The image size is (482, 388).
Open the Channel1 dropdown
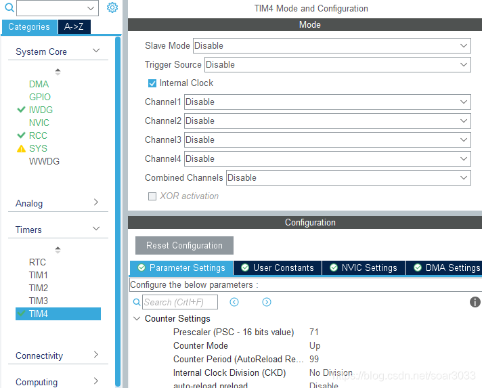point(328,102)
